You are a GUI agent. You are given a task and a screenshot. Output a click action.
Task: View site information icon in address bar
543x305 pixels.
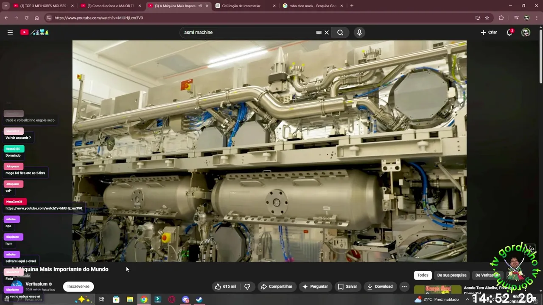49,18
